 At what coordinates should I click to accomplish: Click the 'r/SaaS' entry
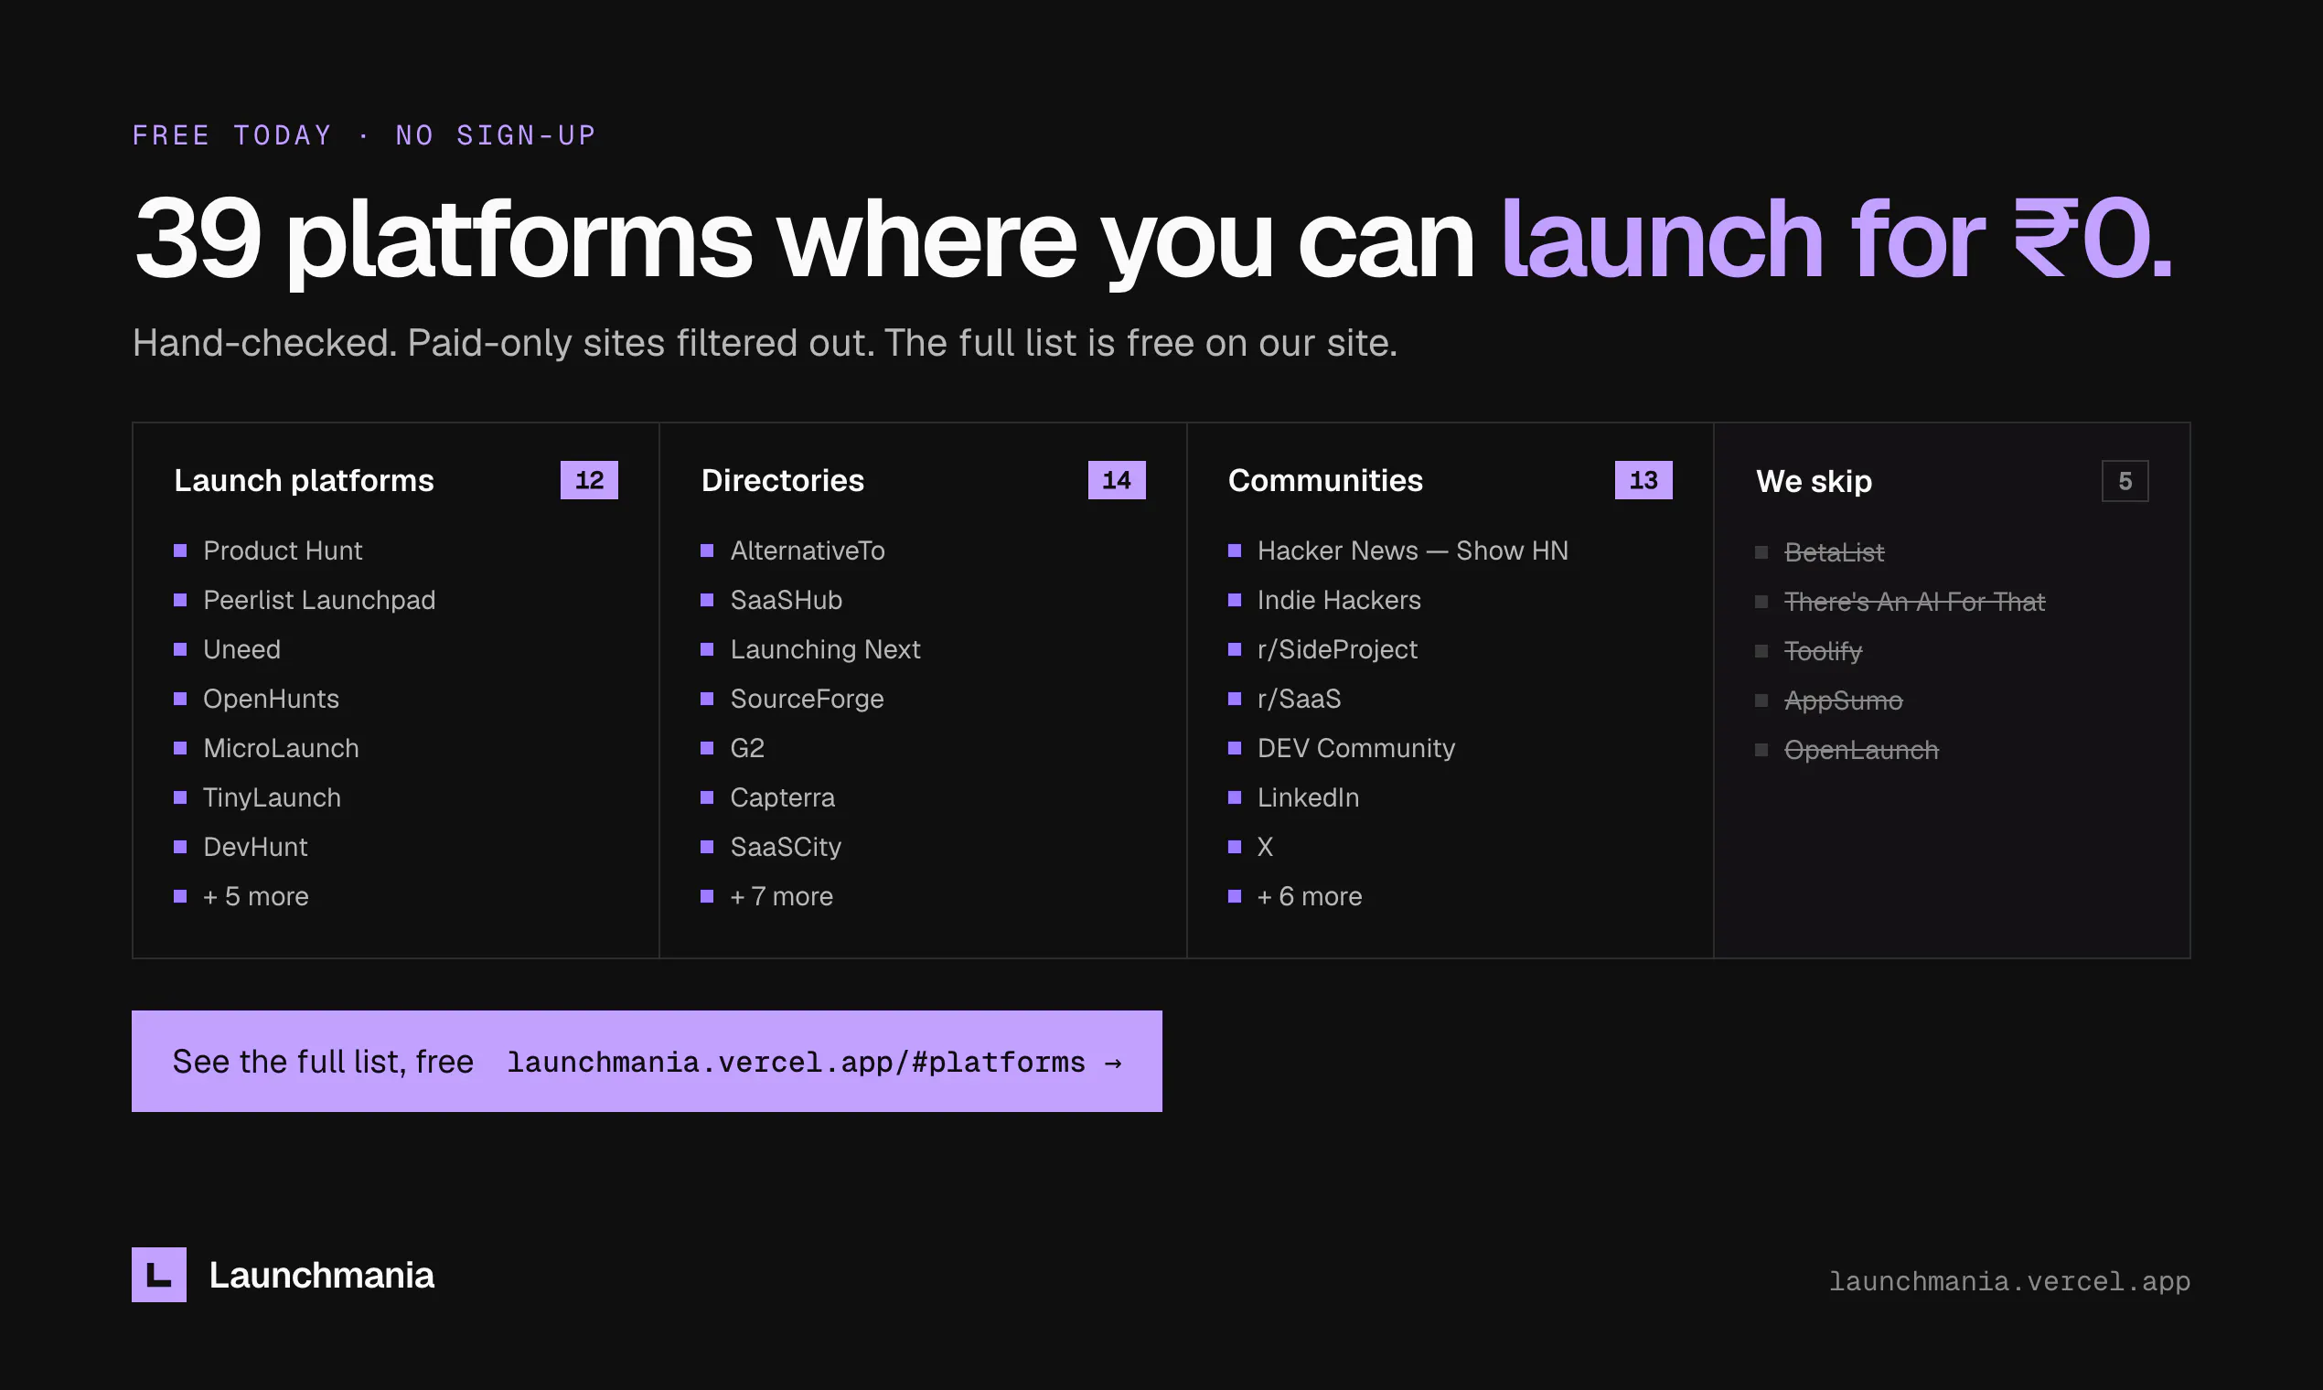[1299, 699]
